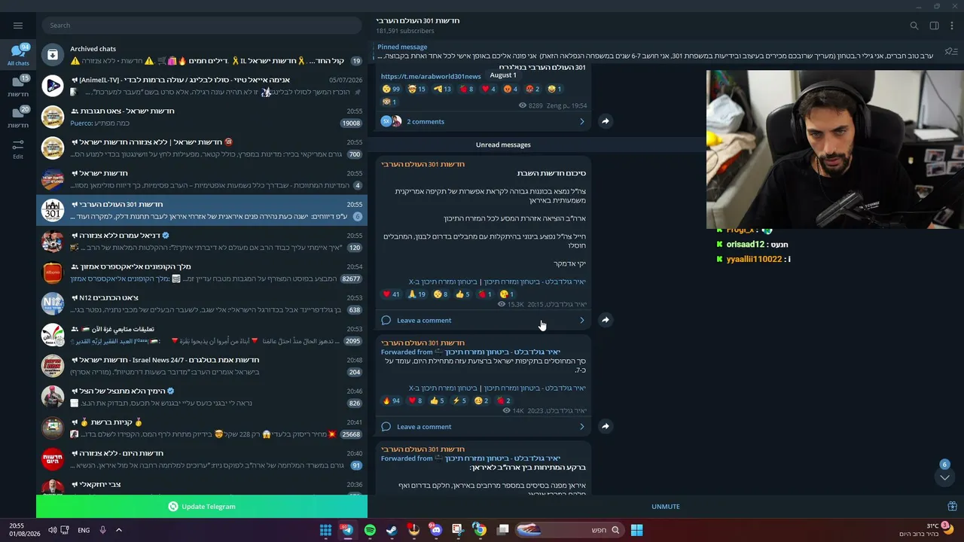
Task: Open the ENG language switcher
Action: pyautogui.click(x=84, y=530)
